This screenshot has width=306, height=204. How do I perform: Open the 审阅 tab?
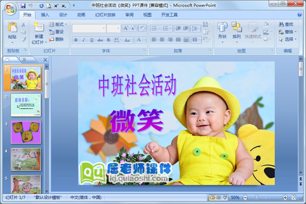click(x=130, y=15)
